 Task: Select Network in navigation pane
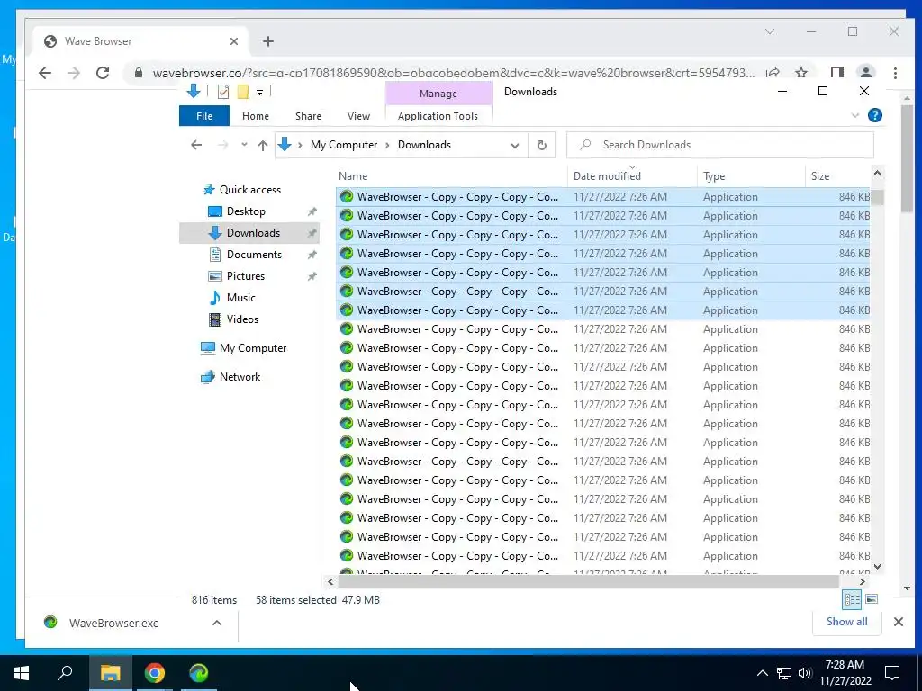[x=240, y=377]
